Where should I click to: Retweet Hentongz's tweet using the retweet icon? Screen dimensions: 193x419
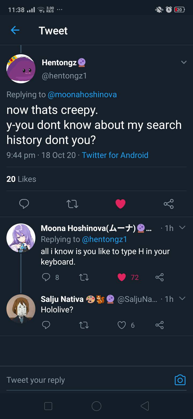pyautogui.click(x=72, y=204)
